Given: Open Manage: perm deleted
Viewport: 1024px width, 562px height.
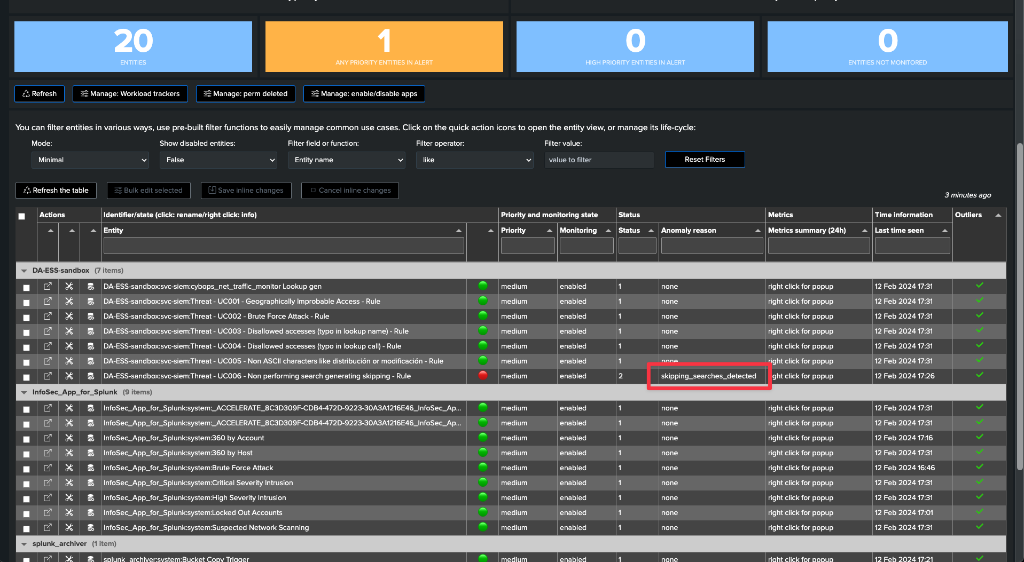Looking at the screenshot, I should 246,93.
